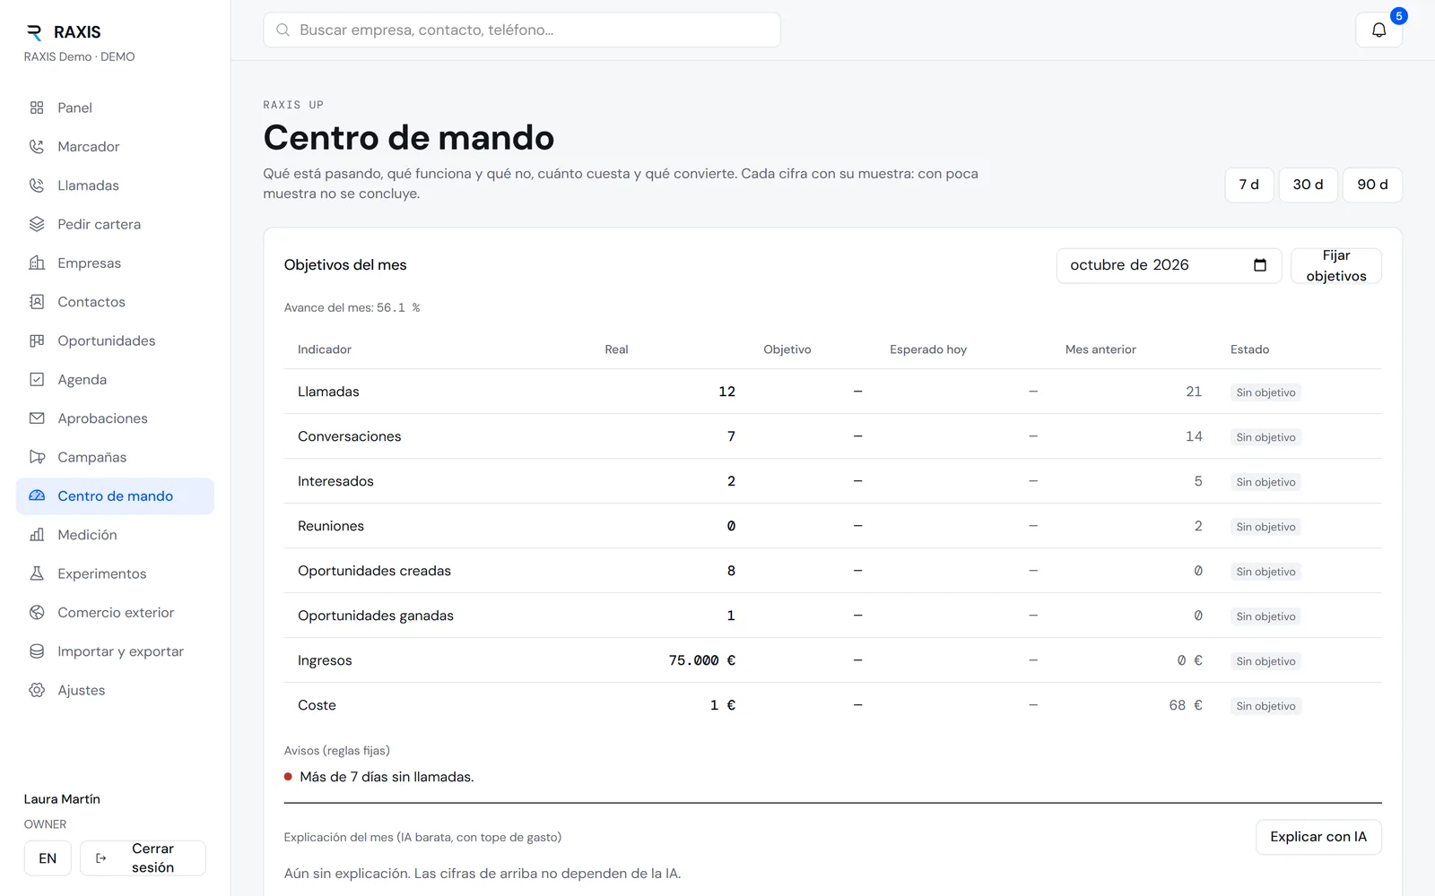Screen dimensions: 1435x896
Task: Click Avance del mes 56.1 % text
Action: 352,307
